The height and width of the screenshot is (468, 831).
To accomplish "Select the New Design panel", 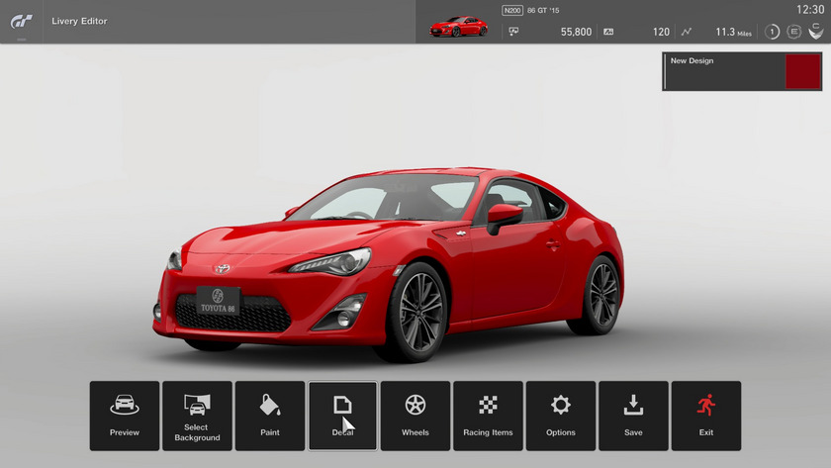I will pos(723,72).
